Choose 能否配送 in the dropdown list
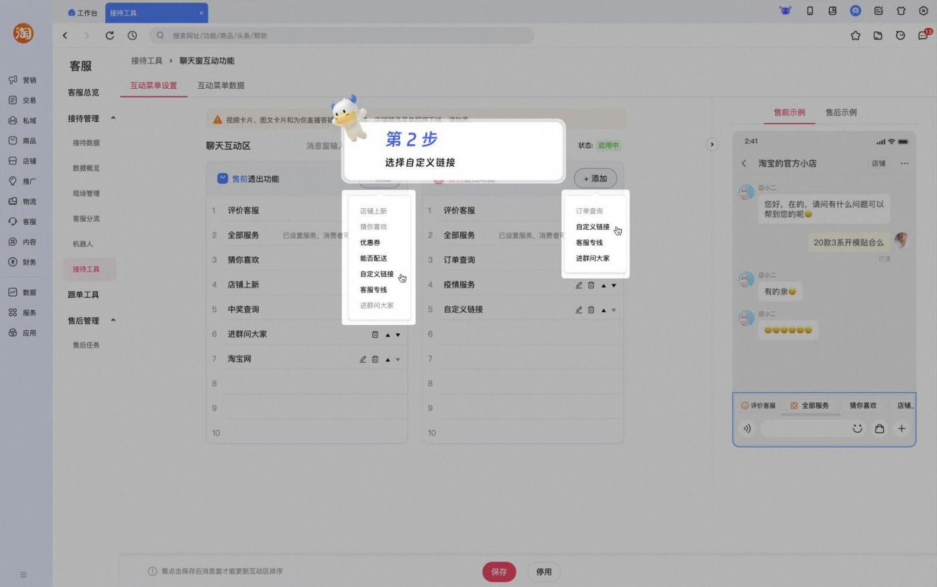The width and height of the screenshot is (937, 587). pos(373,258)
